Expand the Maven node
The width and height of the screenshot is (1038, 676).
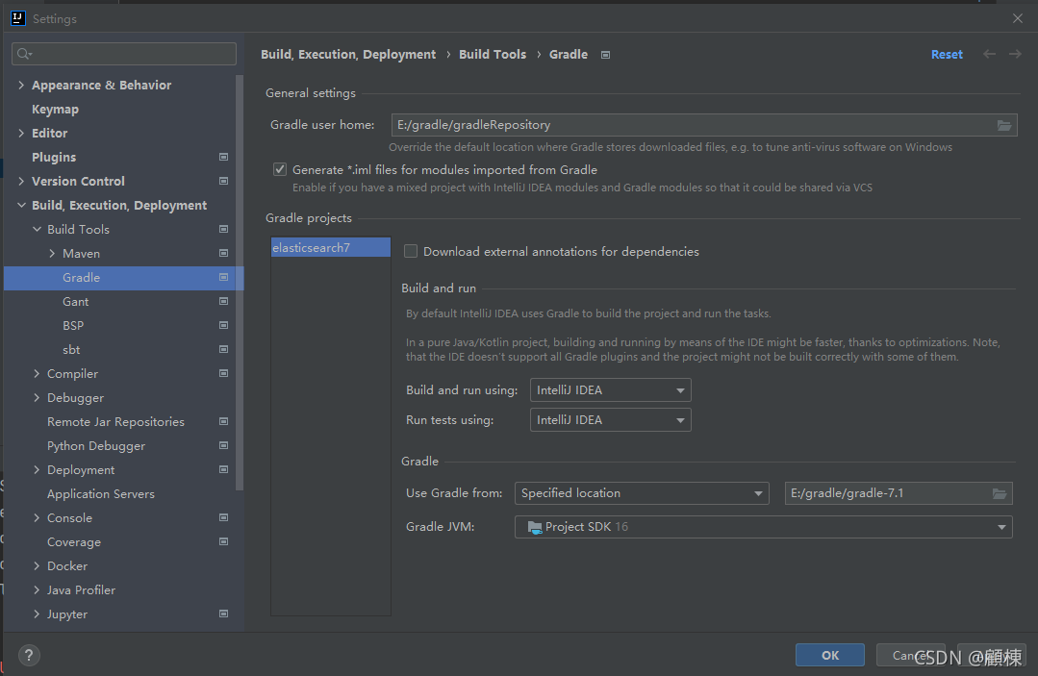[x=52, y=253]
